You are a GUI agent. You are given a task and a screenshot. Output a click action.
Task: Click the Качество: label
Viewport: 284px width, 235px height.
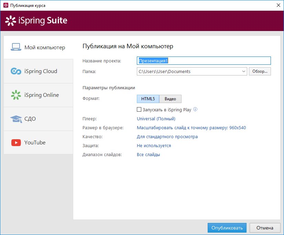(92, 137)
